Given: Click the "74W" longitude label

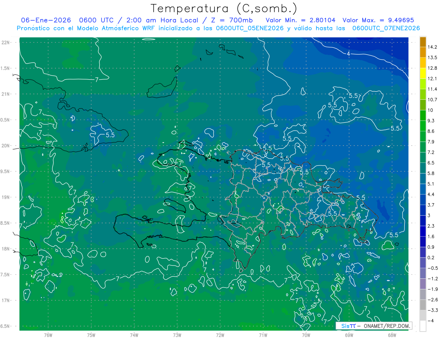Looking at the screenshot, I should click(x=134, y=335).
